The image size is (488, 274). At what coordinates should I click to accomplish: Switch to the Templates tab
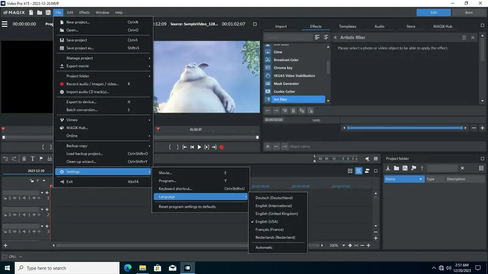click(348, 27)
